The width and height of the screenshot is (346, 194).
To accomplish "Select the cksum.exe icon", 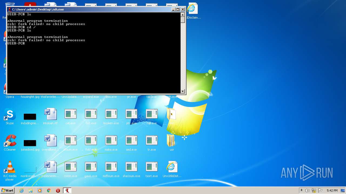I will click(x=71, y=143).
